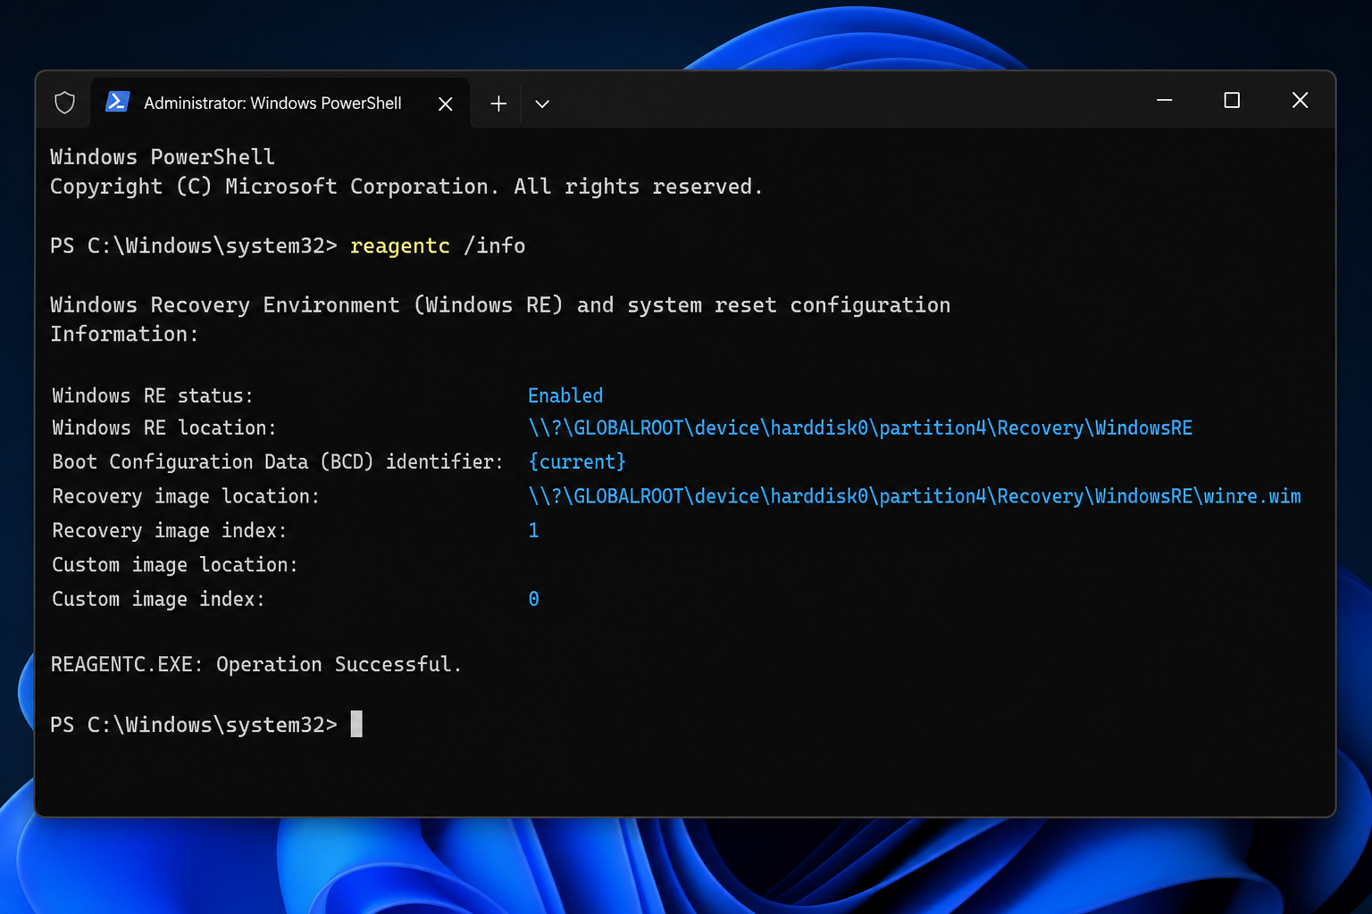Click the 'Windows PowerShell' header line
This screenshot has width=1372, height=914.
pos(163,157)
